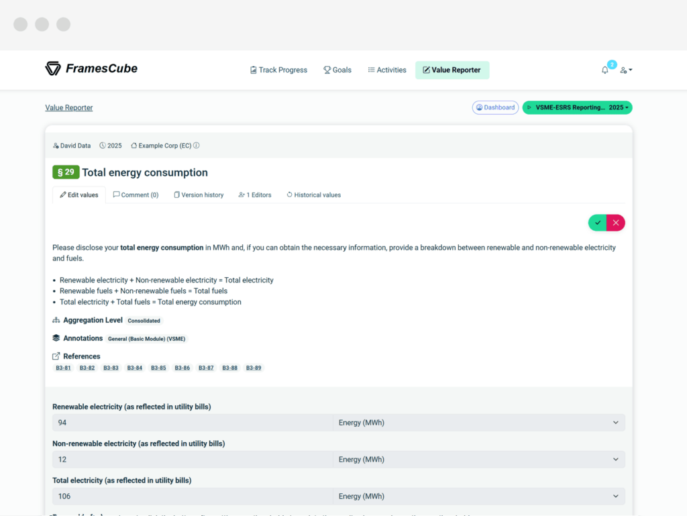Viewport: 687px width, 516px height.
Task: Click the FramesCube logo icon
Action: pos(53,68)
